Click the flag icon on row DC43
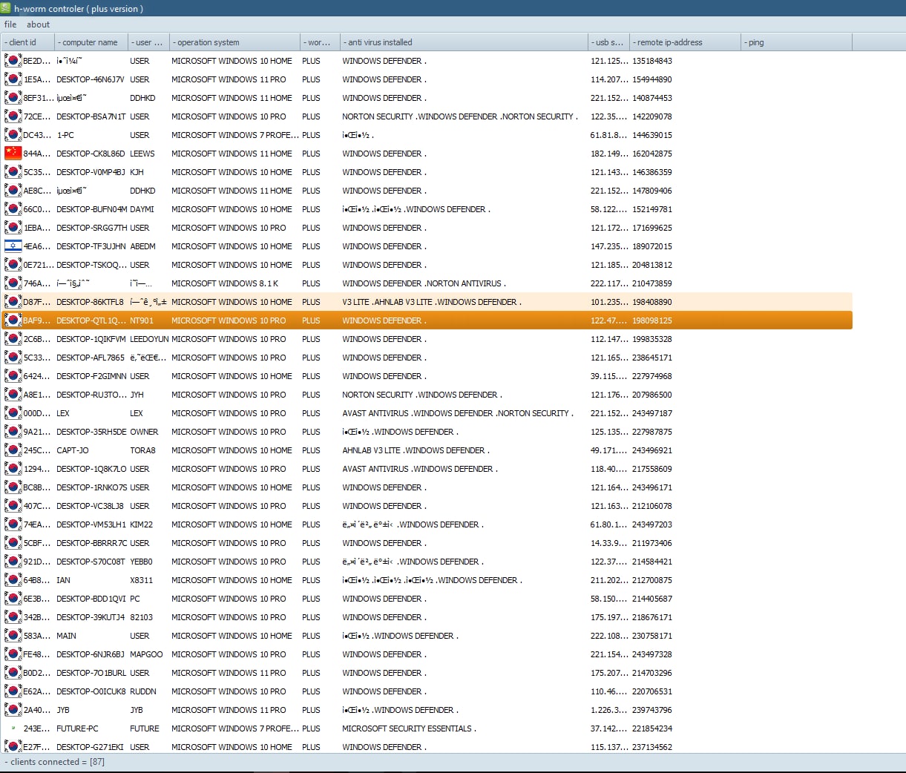906x773 pixels. [13, 135]
